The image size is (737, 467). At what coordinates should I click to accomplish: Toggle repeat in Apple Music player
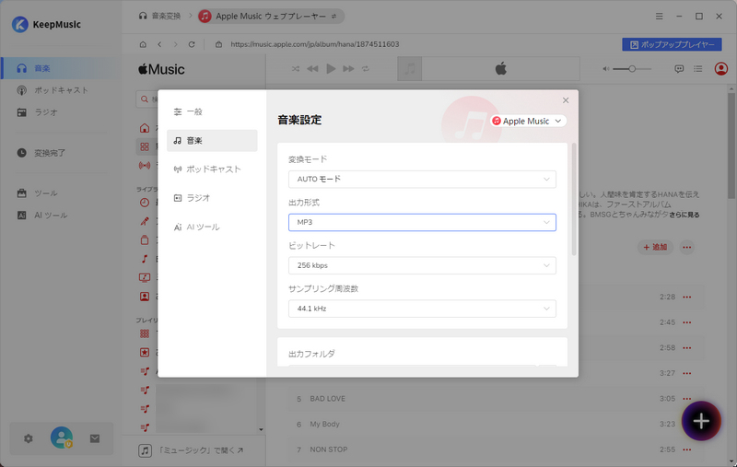pyautogui.click(x=366, y=68)
